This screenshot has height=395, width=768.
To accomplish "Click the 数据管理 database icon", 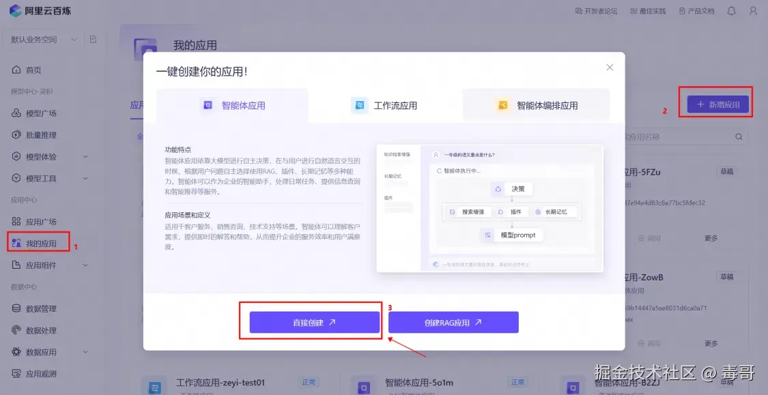I will pos(16,308).
